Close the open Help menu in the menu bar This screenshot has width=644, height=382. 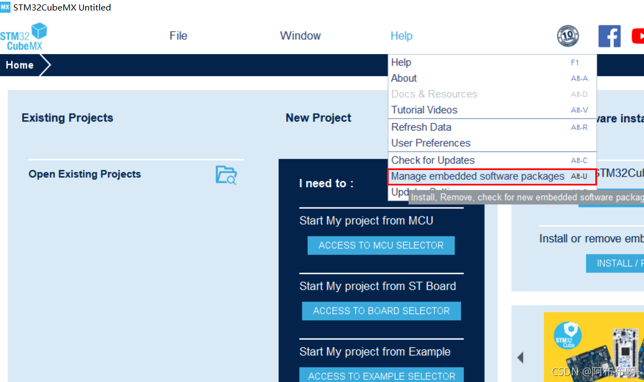pos(401,36)
